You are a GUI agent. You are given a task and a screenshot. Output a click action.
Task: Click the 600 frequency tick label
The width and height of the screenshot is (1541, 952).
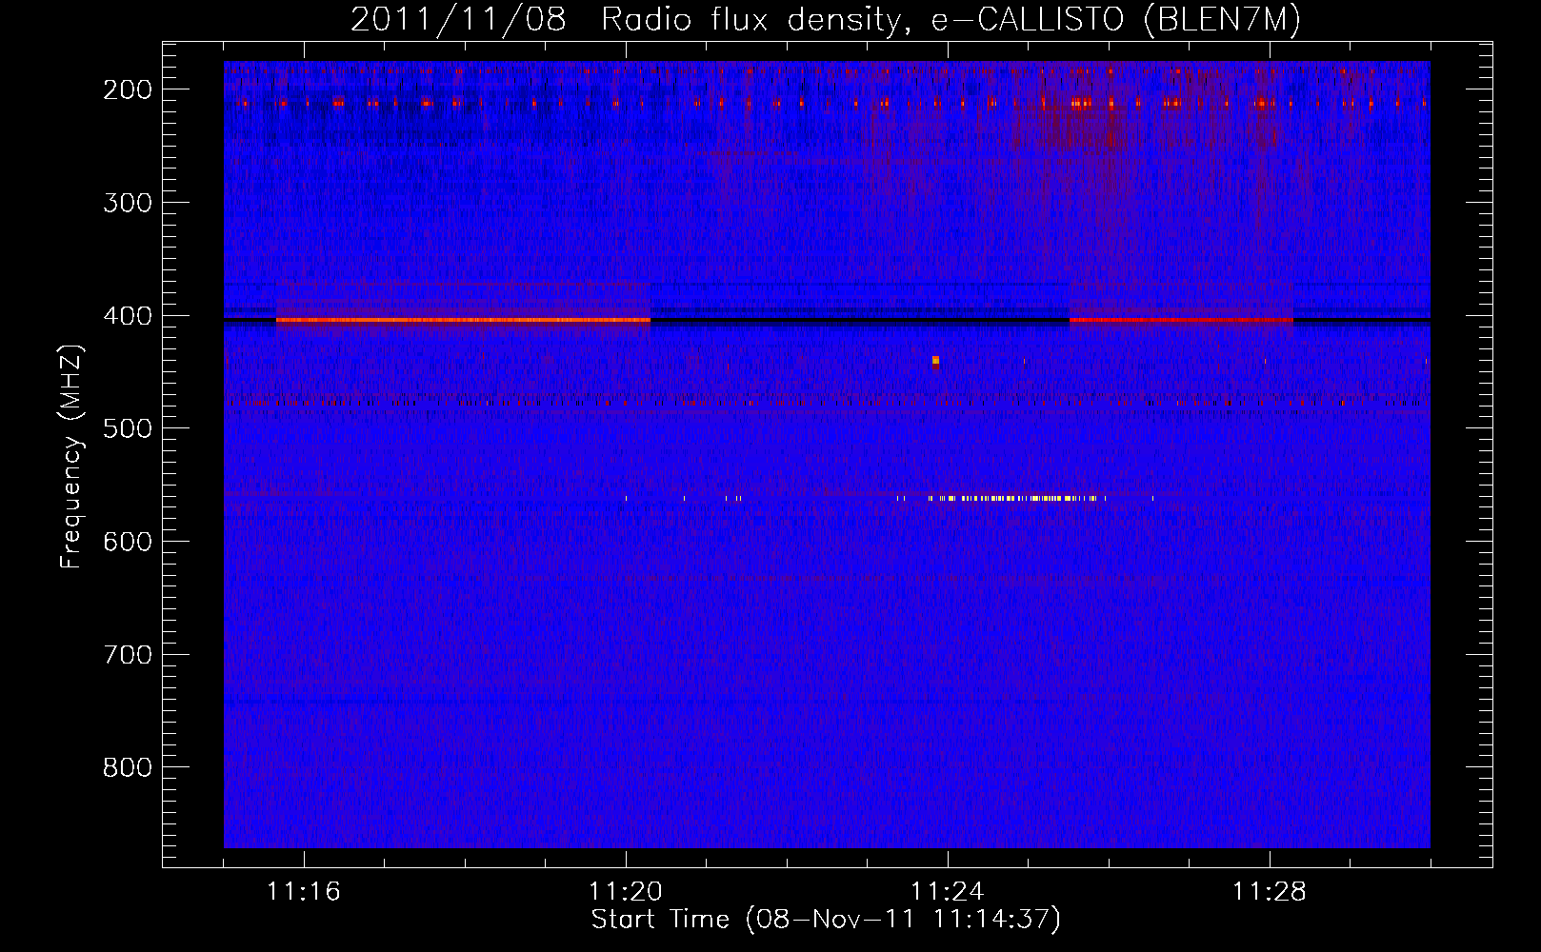tap(127, 542)
